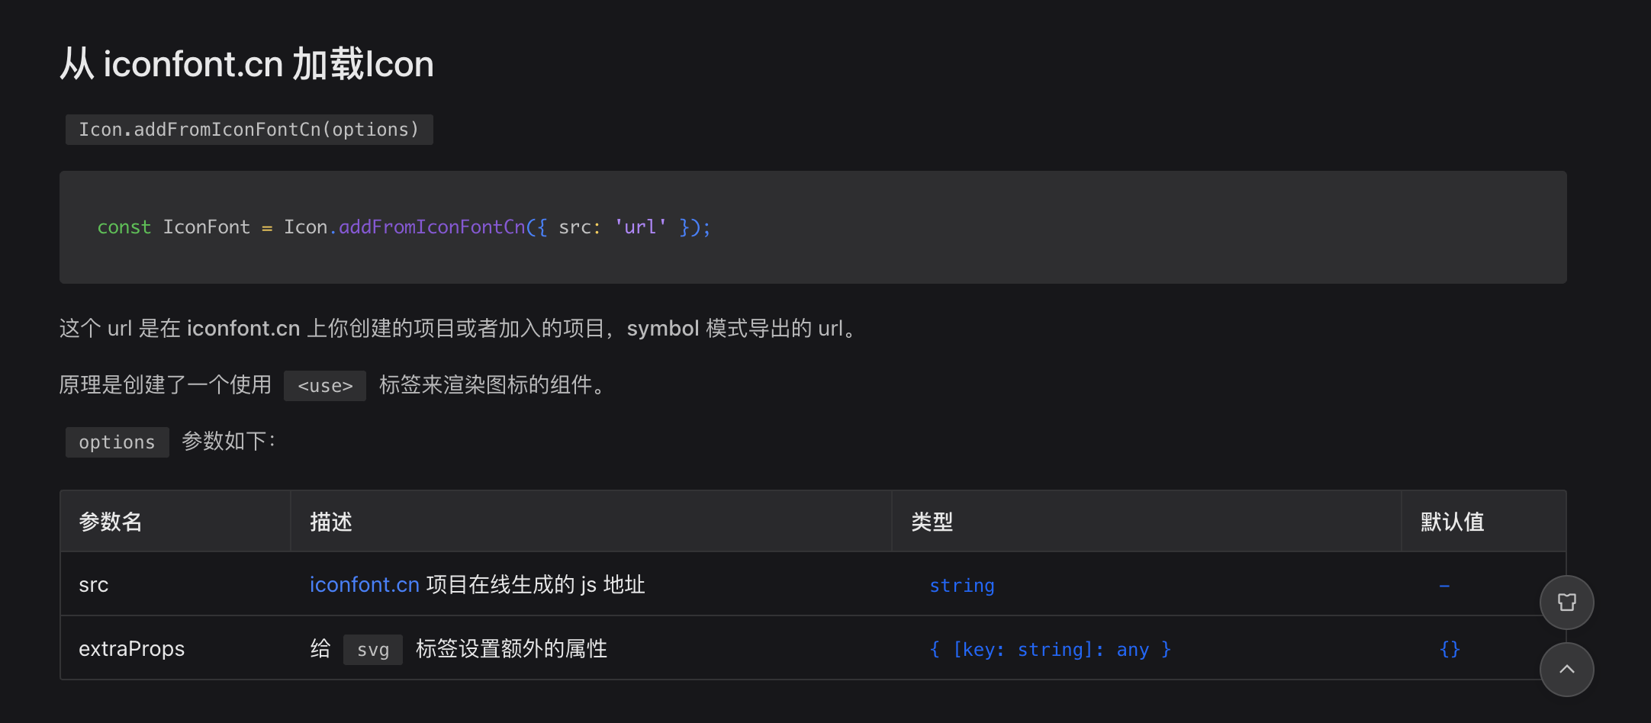This screenshot has height=723, width=1651.
Task: Click the { [key: string]: any } type text
Action: pyautogui.click(x=1050, y=649)
